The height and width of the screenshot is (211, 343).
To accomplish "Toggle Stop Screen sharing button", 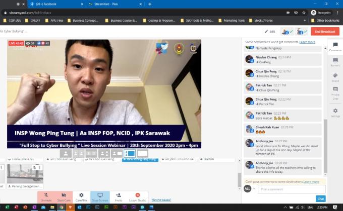I will click(x=100, y=196).
